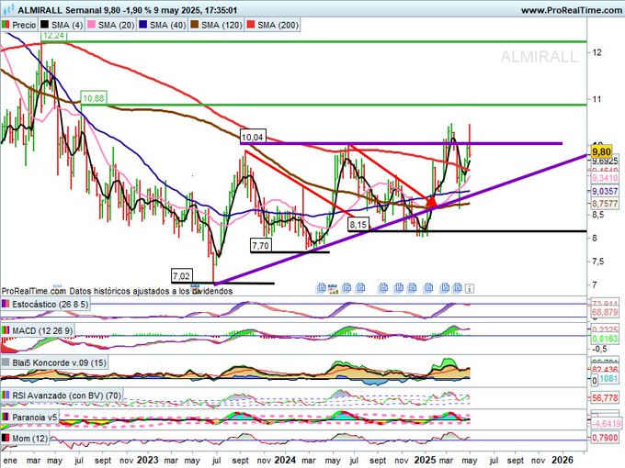Click the RSI Avanzado indicator icon
This screenshot has width=625, height=468.
6,396
